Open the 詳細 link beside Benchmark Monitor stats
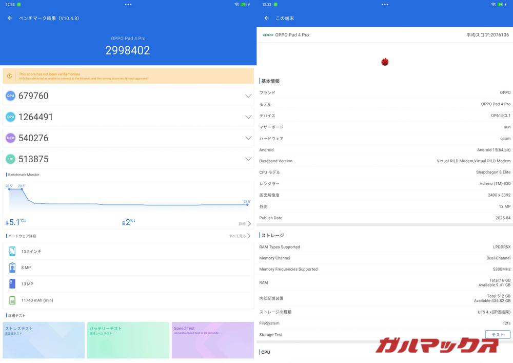This screenshot has width=513, height=363. coord(242,223)
